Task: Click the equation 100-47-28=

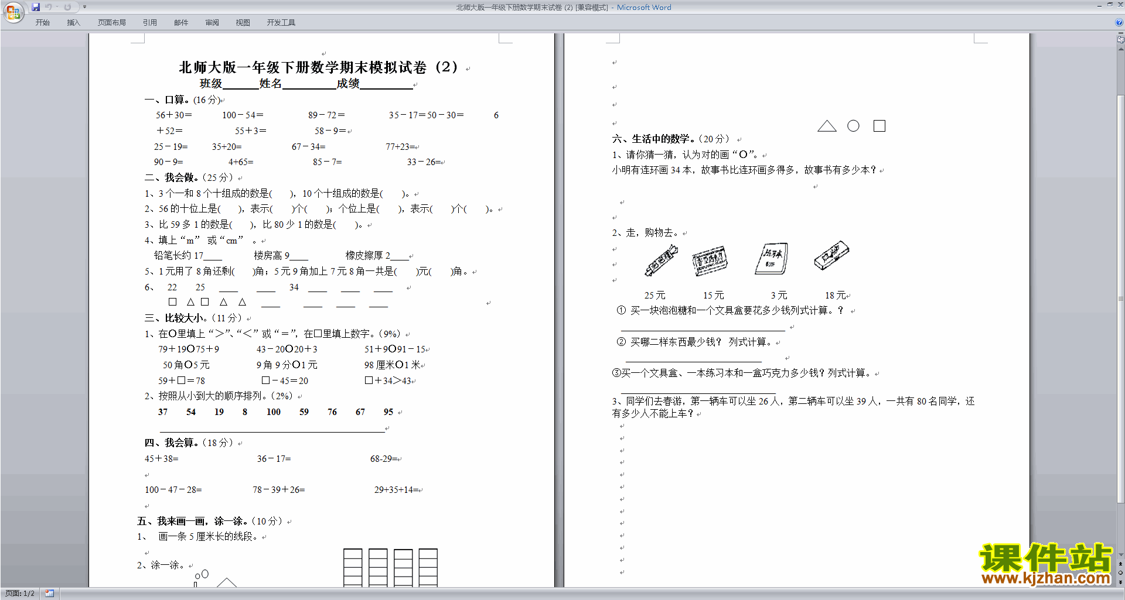Action: click(173, 490)
